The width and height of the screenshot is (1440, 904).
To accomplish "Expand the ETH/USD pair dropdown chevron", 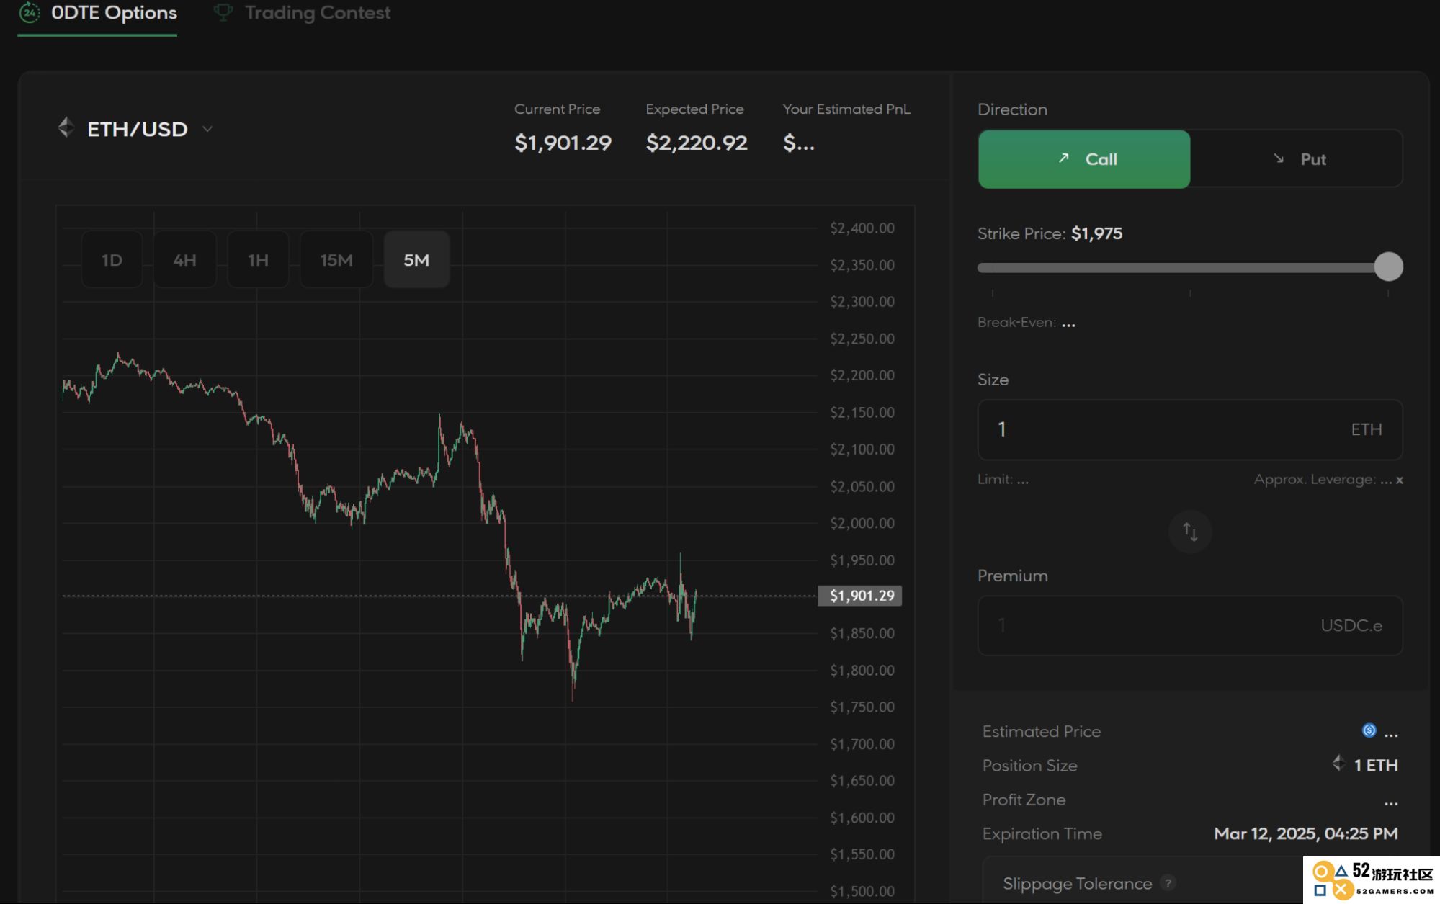I will [207, 130].
